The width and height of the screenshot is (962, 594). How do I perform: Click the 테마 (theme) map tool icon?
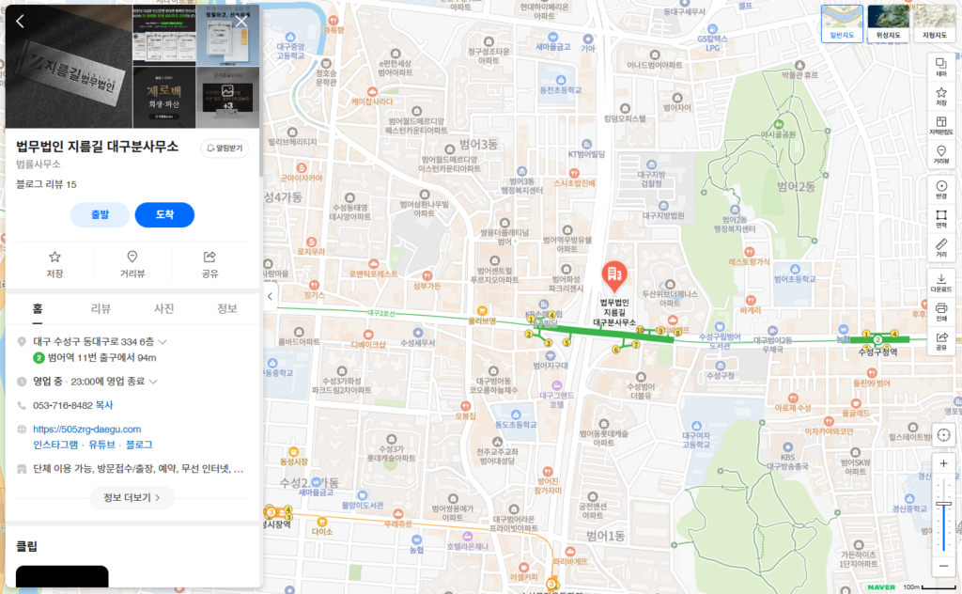pos(940,67)
